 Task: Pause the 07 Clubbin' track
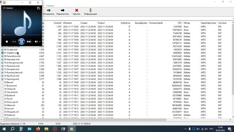22,41
